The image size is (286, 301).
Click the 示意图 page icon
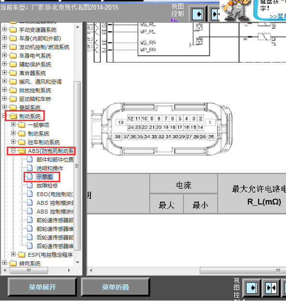click(29, 176)
